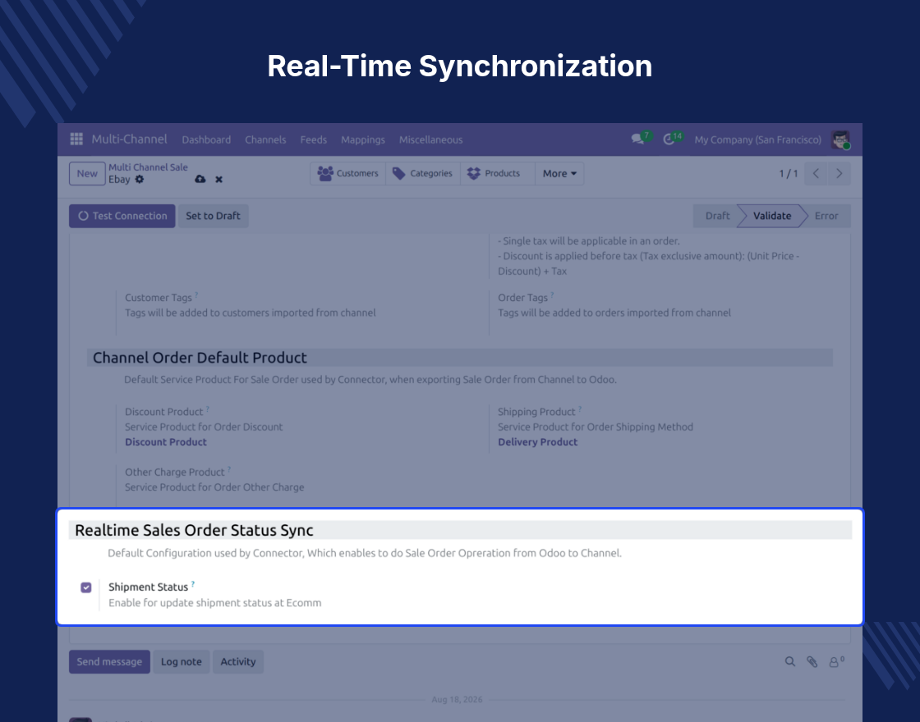Expand the More dropdown
The width and height of the screenshot is (920, 722).
coord(559,173)
